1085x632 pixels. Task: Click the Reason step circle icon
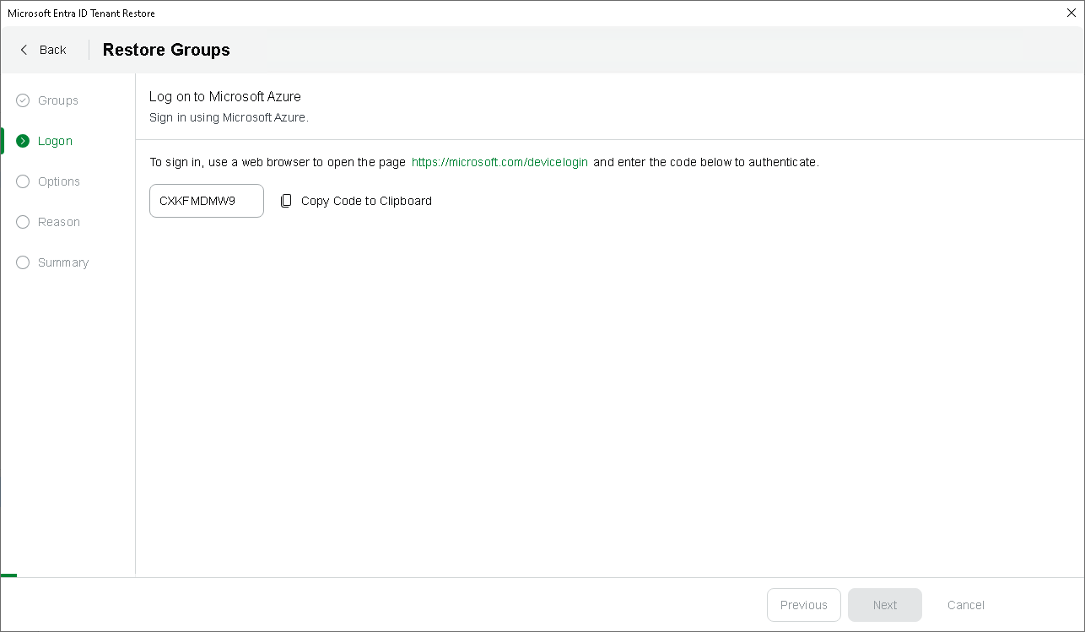click(23, 222)
